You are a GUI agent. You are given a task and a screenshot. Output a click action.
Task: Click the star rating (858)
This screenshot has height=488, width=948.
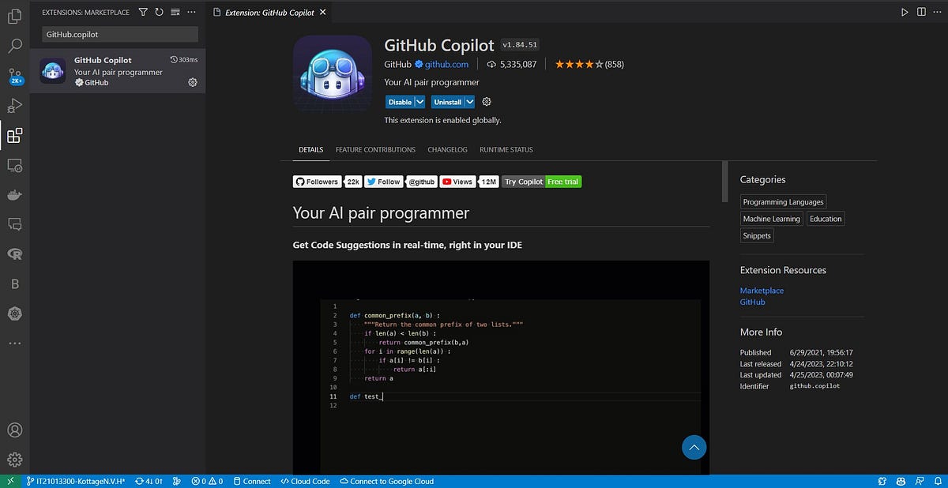(589, 65)
